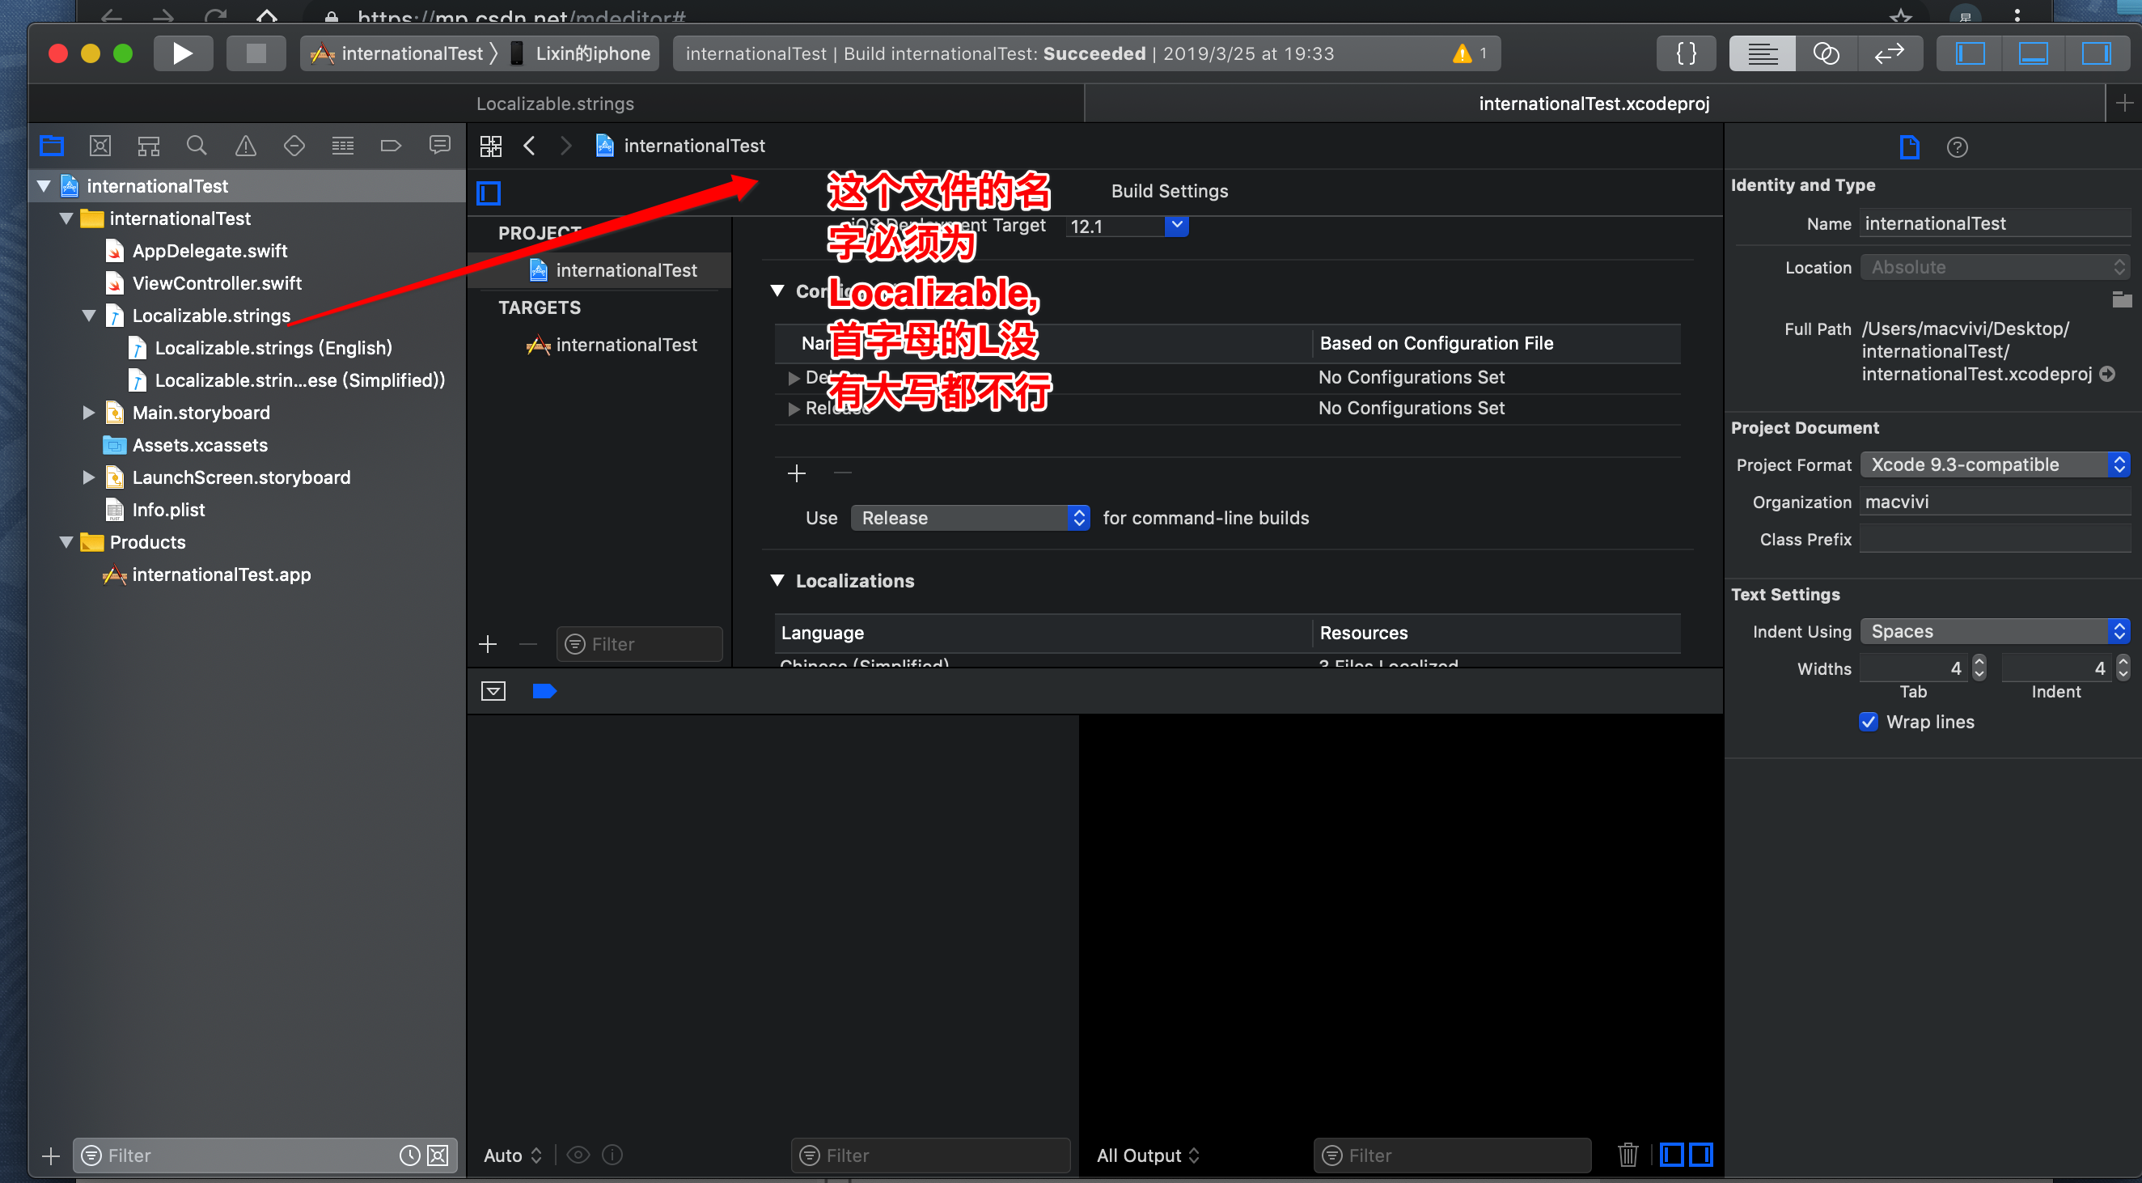Open Release command-line builds dropdown
The image size is (2142, 1183).
coord(970,519)
